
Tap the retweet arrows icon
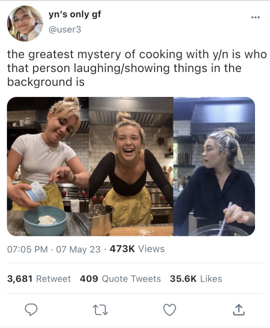click(x=100, y=310)
